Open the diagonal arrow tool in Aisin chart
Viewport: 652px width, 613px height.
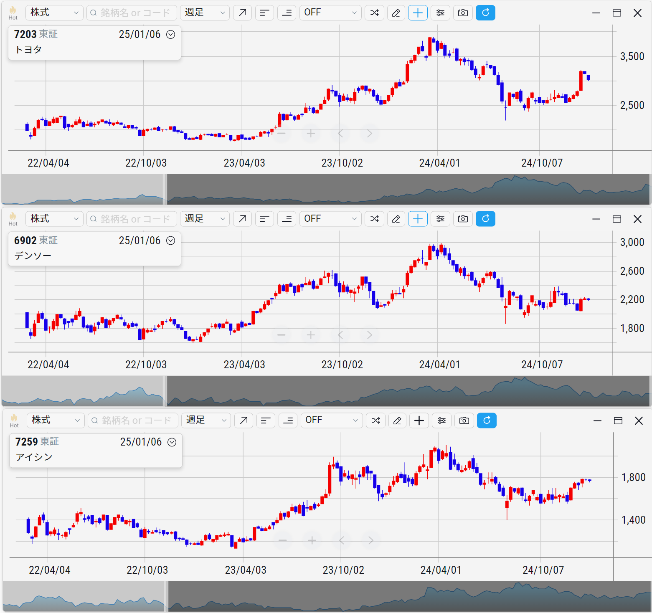(244, 420)
